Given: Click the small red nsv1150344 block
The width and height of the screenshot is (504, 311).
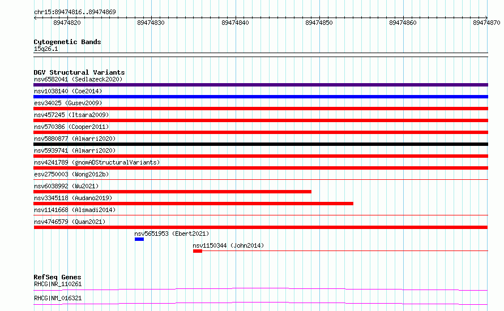Looking at the screenshot, I should (198, 251).
